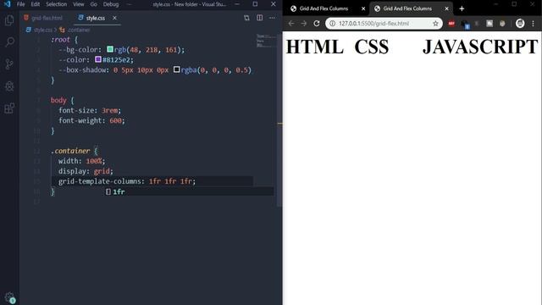Open the Source Control view in activity bar

[9, 64]
